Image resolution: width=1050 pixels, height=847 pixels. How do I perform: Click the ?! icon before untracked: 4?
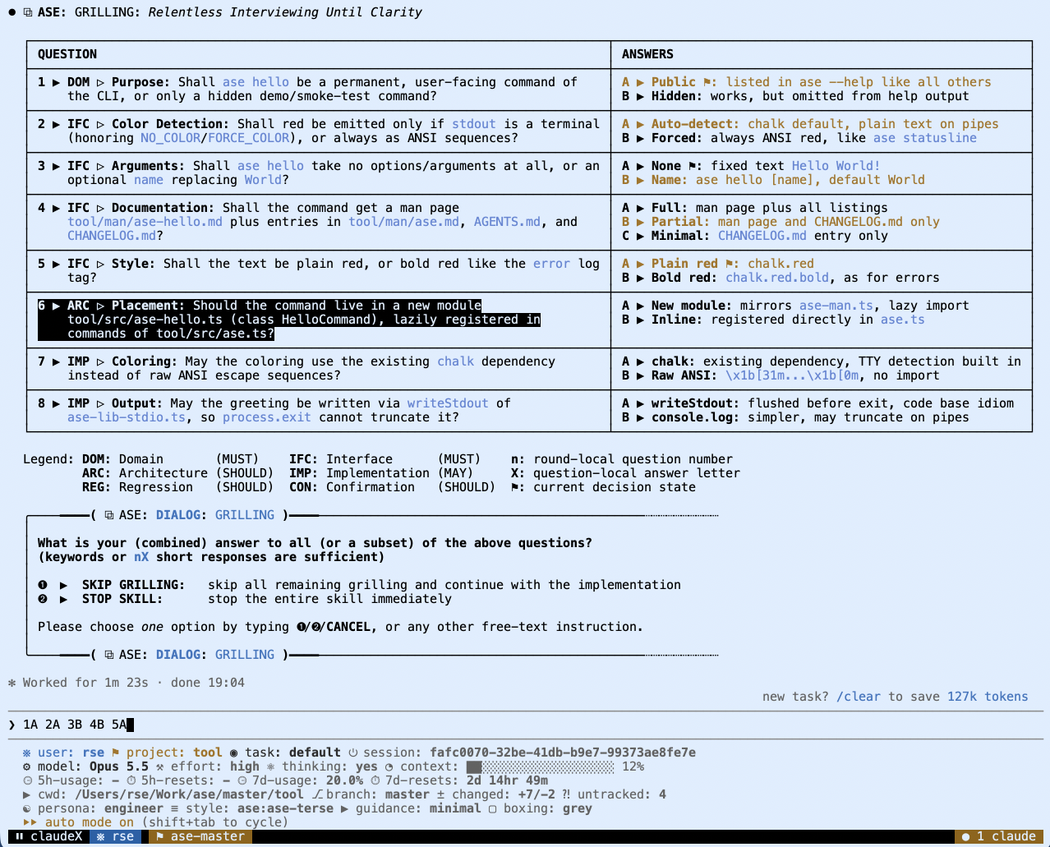coord(567,794)
